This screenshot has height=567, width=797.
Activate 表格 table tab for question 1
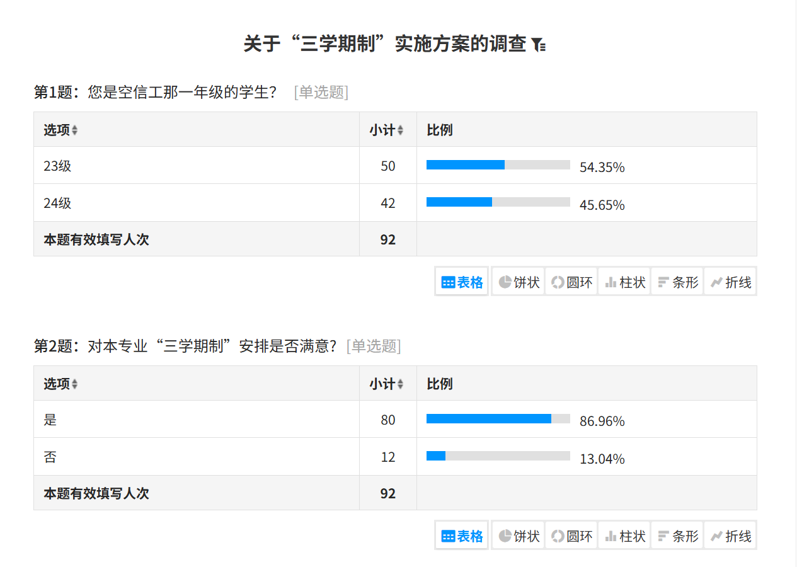[462, 282]
